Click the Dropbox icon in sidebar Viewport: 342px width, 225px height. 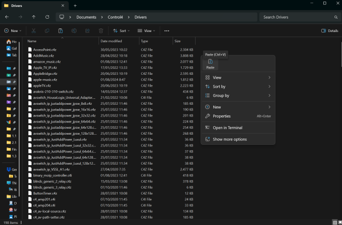(9, 169)
